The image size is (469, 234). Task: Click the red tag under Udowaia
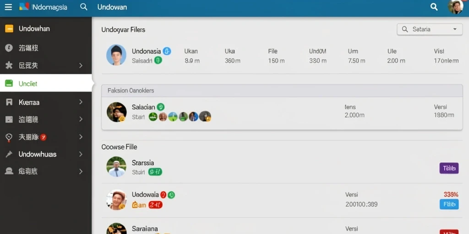tap(155, 205)
